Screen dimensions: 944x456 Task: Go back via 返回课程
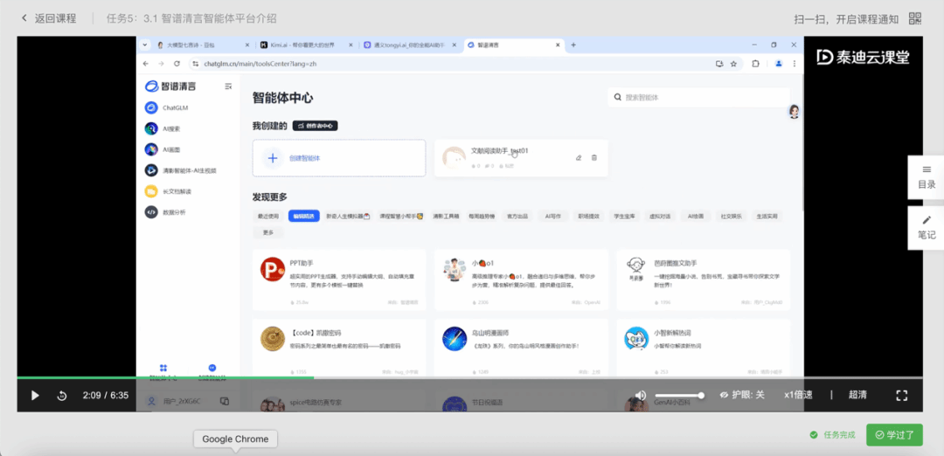(49, 18)
